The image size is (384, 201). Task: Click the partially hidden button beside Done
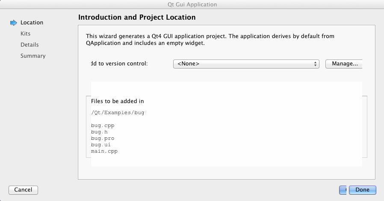[343, 189]
